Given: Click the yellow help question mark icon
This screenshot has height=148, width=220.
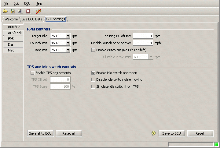Looking at the screenshot, I should pyautogui.click(x=154, y=133).
